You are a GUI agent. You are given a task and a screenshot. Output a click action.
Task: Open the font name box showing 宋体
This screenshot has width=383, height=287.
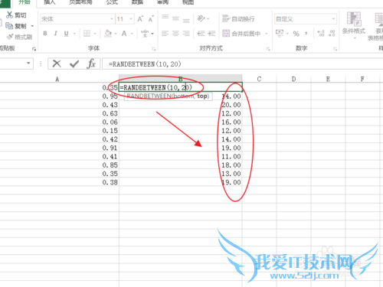click(x=77, y=19)
